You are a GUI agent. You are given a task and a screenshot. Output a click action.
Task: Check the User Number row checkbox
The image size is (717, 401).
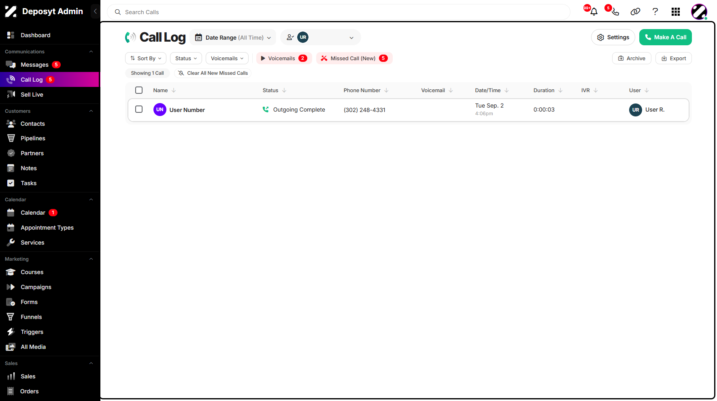[139, 109]
